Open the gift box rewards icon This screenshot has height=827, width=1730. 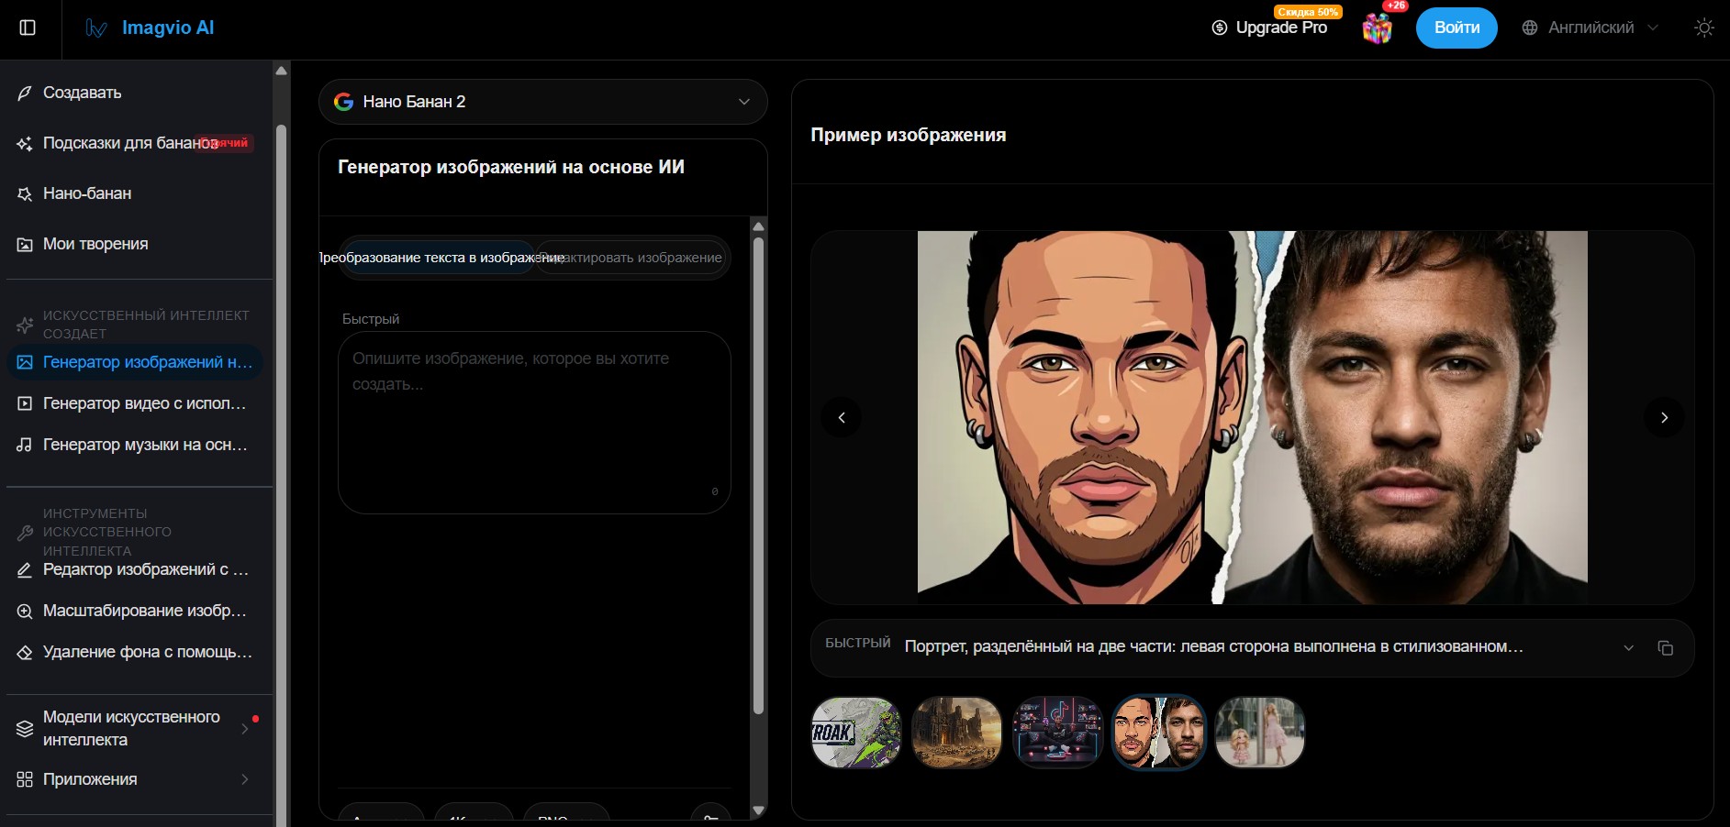click(1377, 28)
